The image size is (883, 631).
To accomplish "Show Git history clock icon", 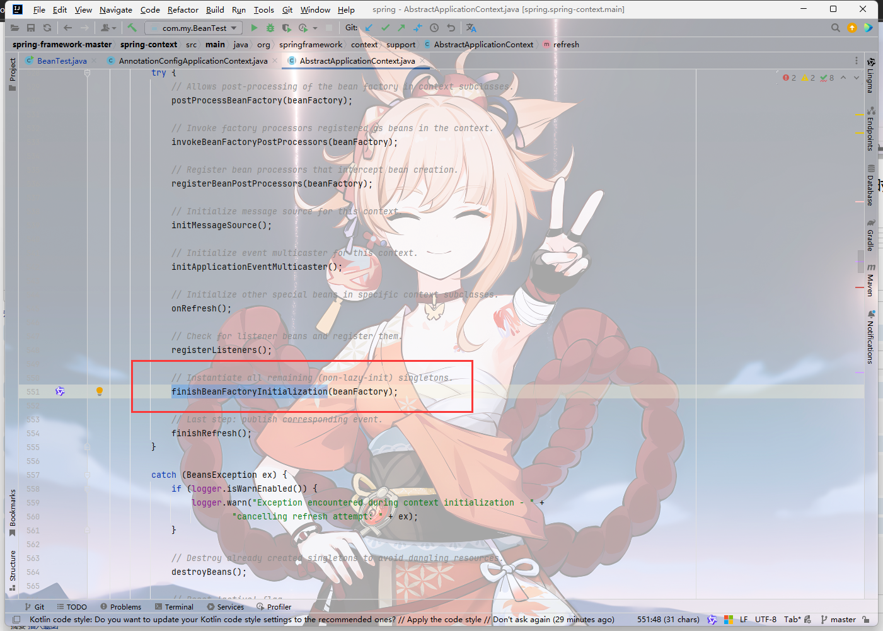I will click(434, 28).
